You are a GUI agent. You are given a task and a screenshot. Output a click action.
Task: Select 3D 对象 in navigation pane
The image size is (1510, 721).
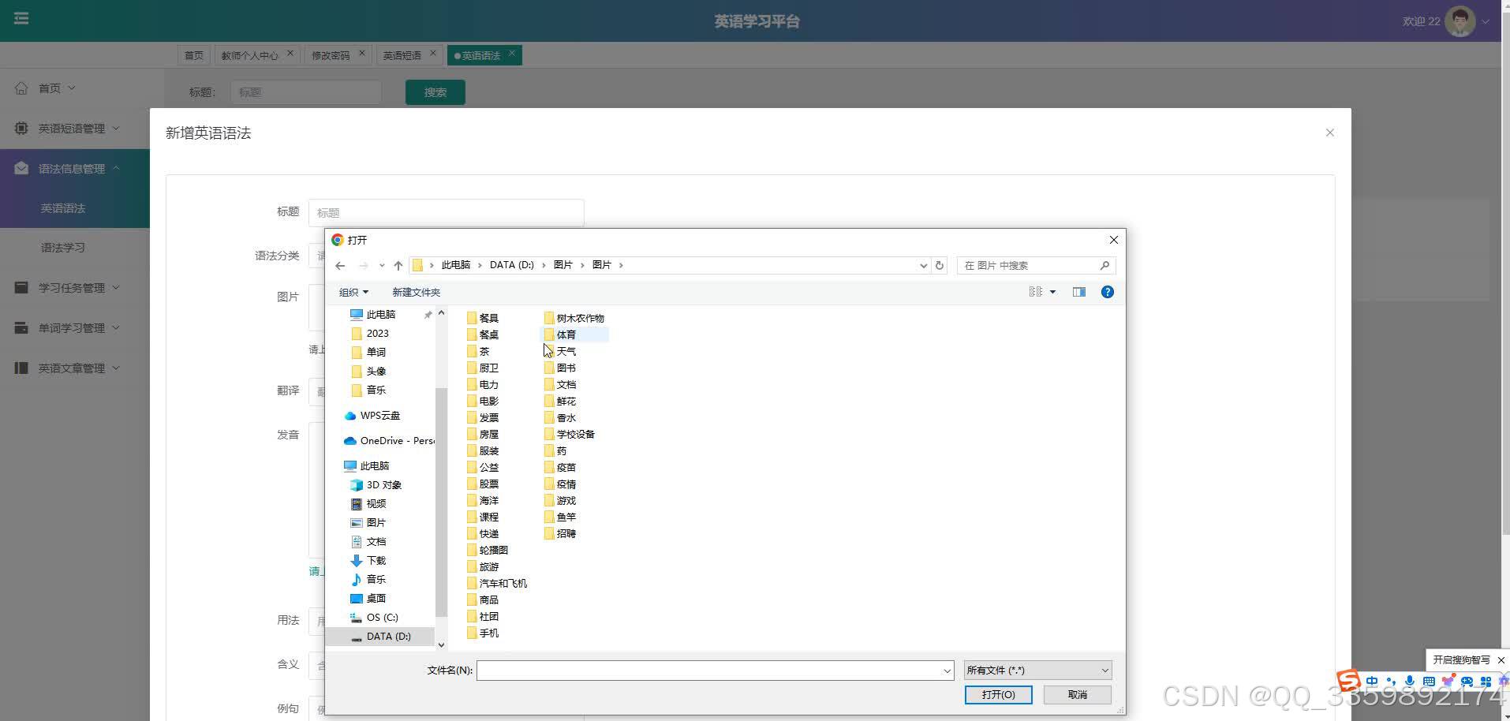click(x=376, y=485)
